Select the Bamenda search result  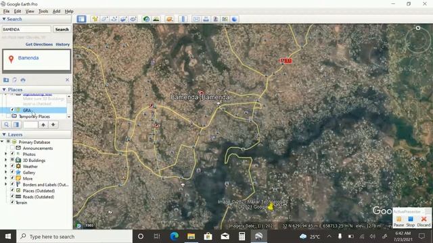(x=28, y=58)
